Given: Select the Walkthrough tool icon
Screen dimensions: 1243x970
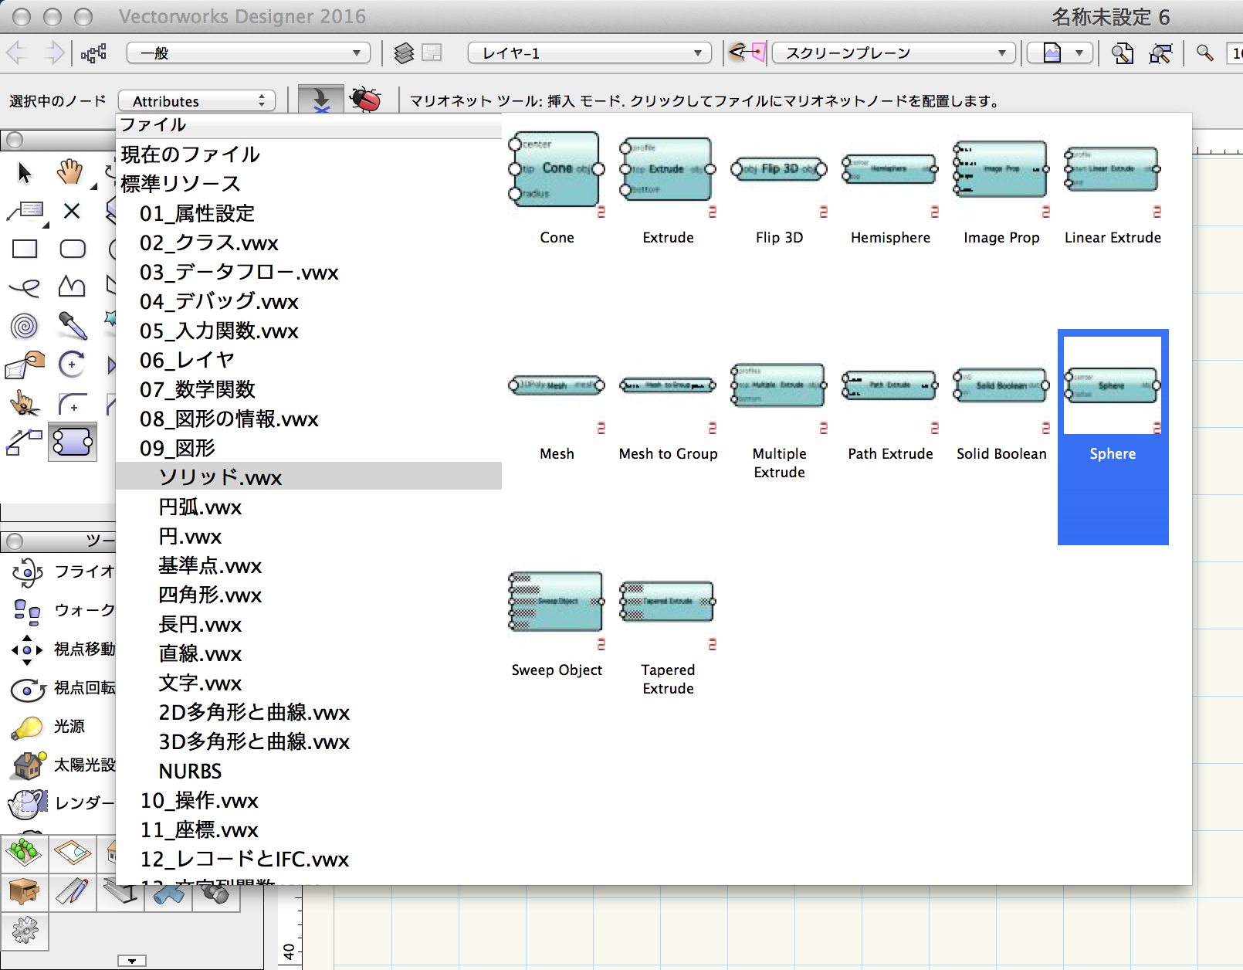Looking at the screenshot, I should click(28, 611).
